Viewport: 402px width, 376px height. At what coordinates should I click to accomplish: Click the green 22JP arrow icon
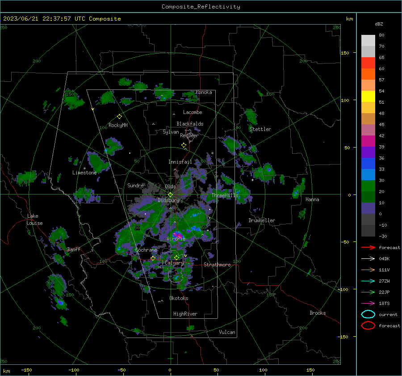(x=368, y=292)
